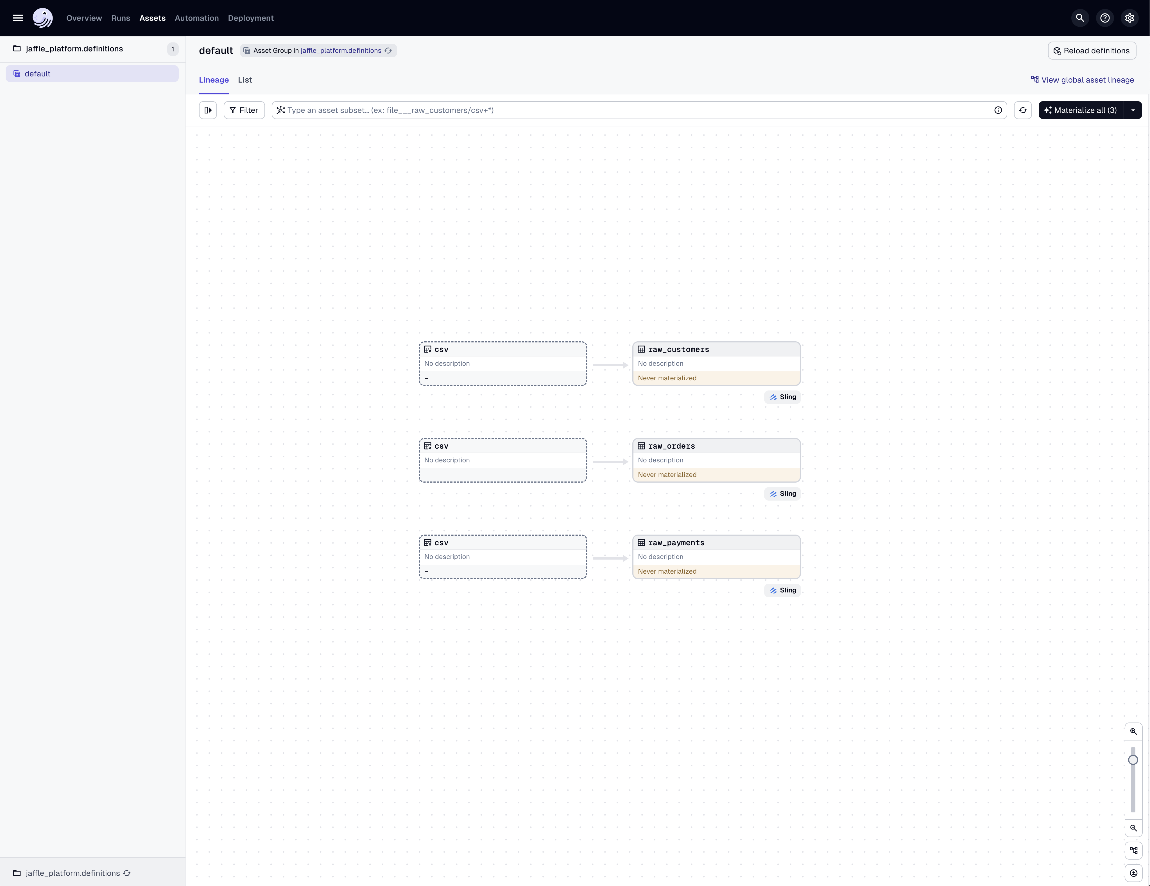Open the help question mark icon
Image resolution: width=1150 pixels, height=886 pixels.
[x=1105, y=18]
